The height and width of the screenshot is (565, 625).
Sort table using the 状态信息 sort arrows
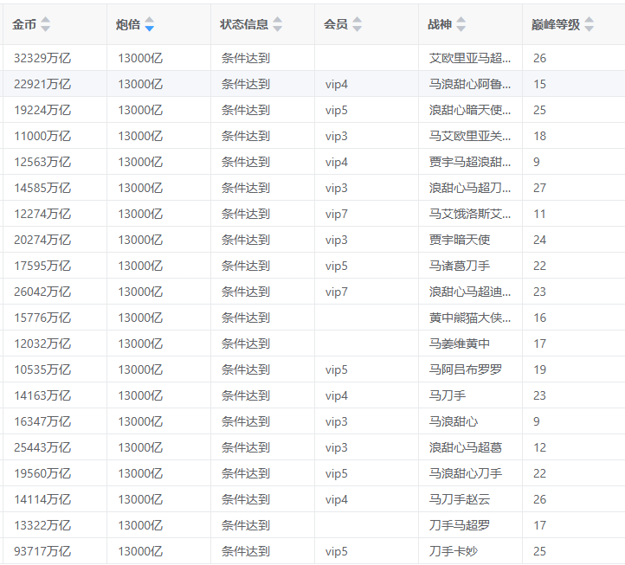click(277, 24)
